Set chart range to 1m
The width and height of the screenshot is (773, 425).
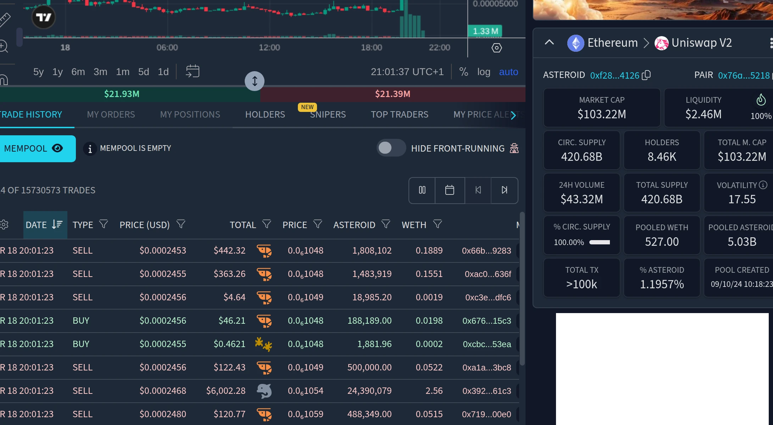pos(123,72)
